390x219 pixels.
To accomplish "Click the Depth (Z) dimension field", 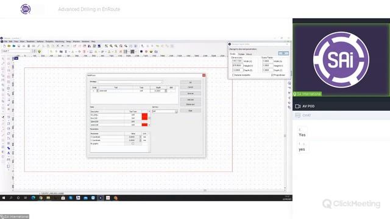I will 237,71.
